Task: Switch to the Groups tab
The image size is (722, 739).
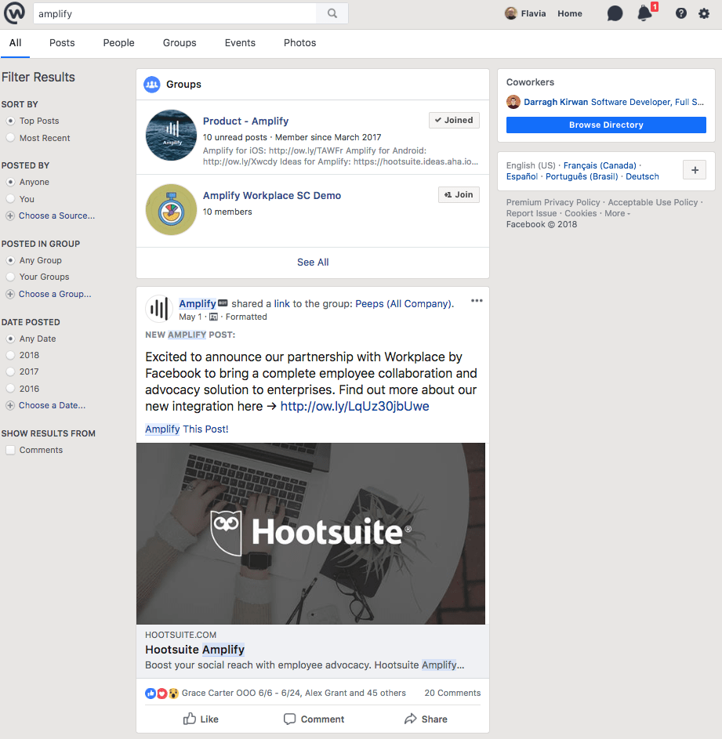Action: click(x=180, y=43)
